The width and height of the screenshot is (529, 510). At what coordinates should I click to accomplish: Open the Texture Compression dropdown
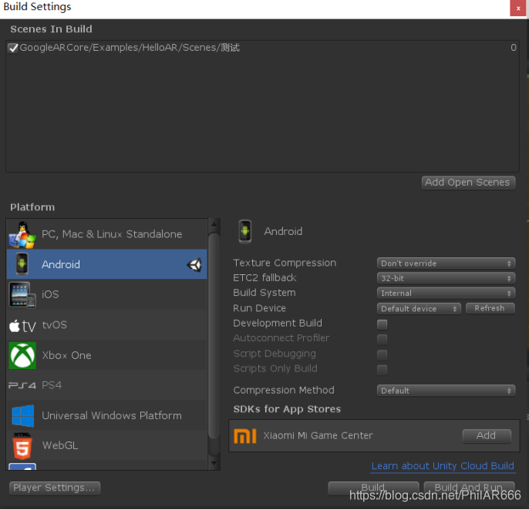pyautogui.click(x=446, y=263)
